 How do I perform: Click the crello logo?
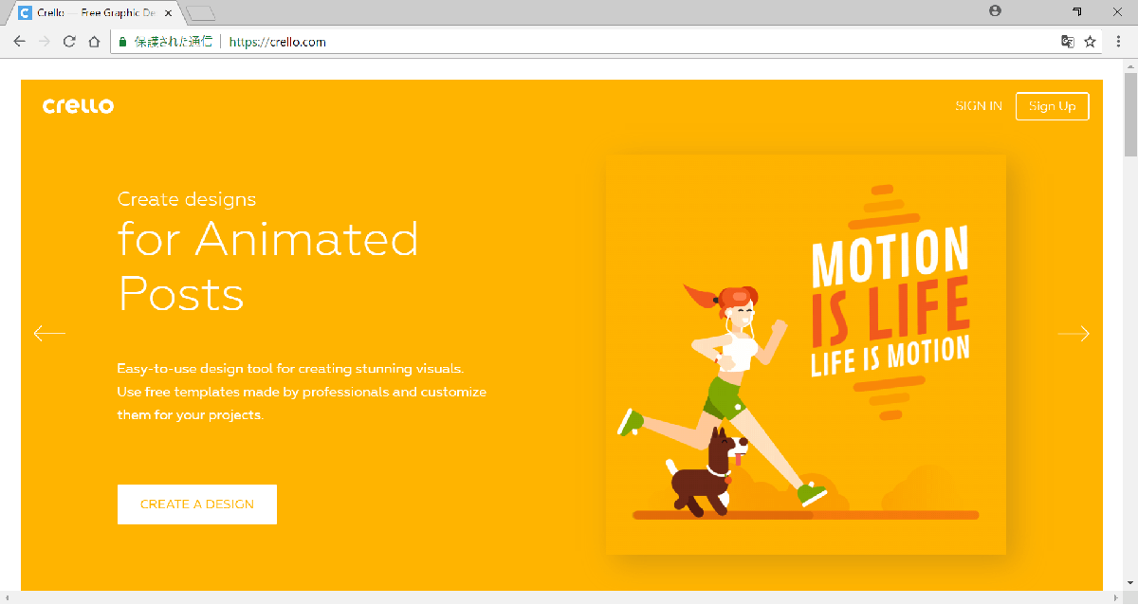click(x=78, y=106)
